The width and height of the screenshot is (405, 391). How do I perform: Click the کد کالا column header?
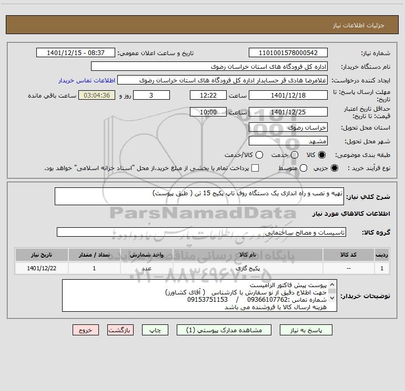point(348,255)
